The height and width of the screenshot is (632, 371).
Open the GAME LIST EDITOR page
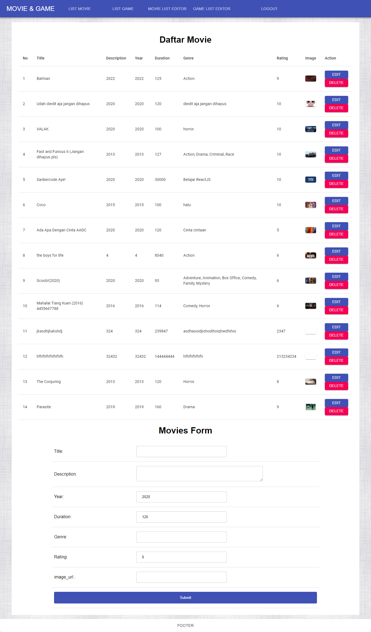pyautogui.click(x=212, y=9)
